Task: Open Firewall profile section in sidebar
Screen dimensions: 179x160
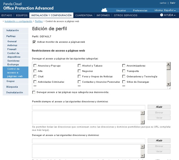Action: click(16, 49)
